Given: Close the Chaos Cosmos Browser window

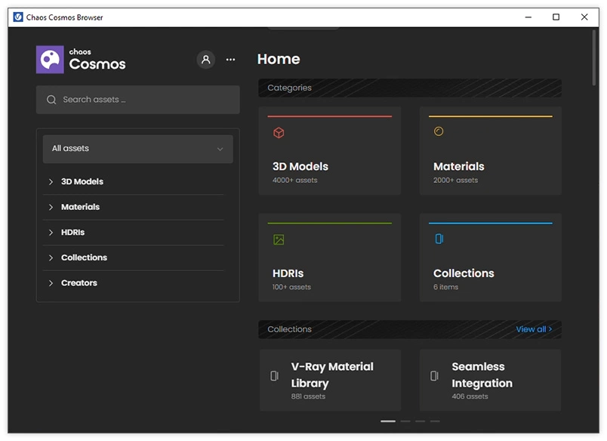Looking at the screenshot, I should point(584,17).
